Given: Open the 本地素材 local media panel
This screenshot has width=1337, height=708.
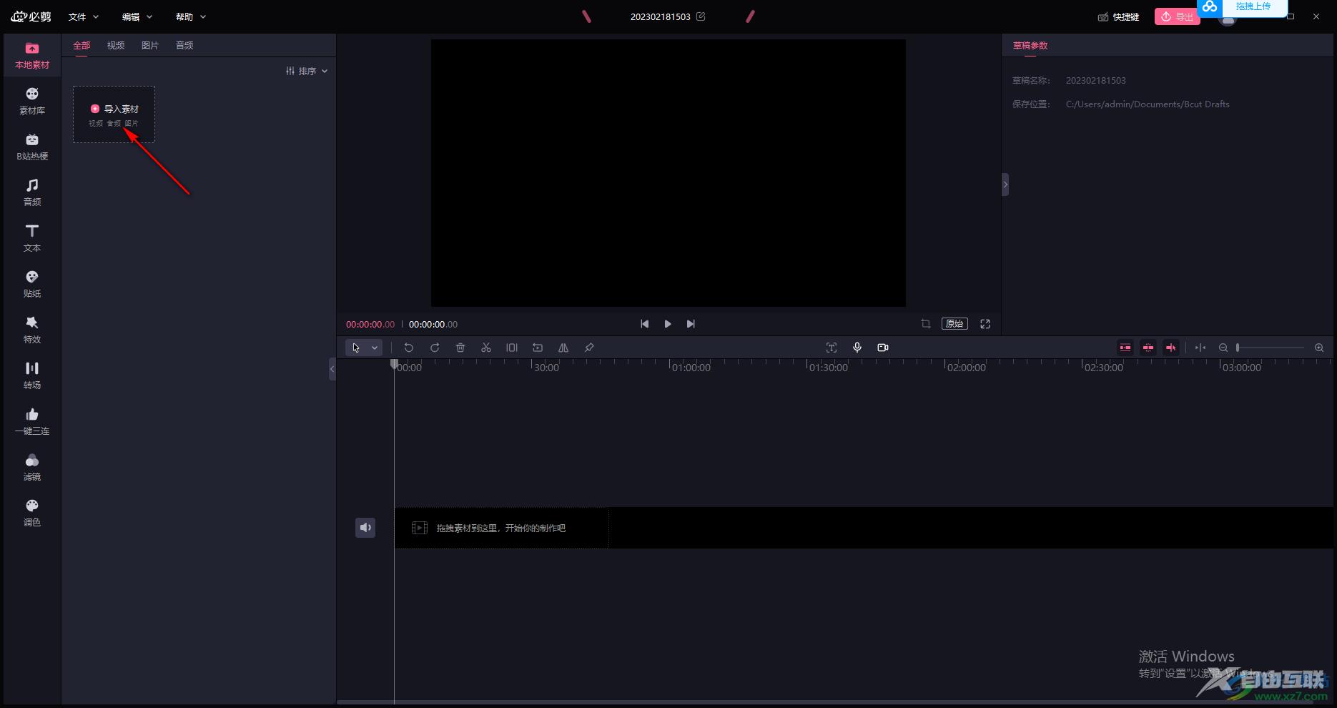Looking at the screenshot, I should (x=32, y=56).
